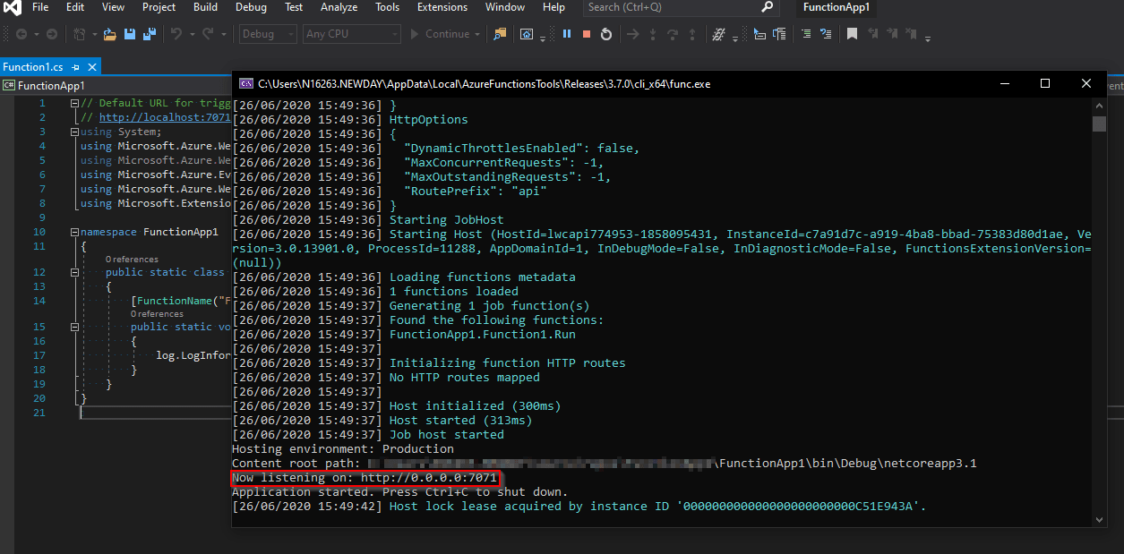Toggle a bookmark on the current line

coord(852,34)
